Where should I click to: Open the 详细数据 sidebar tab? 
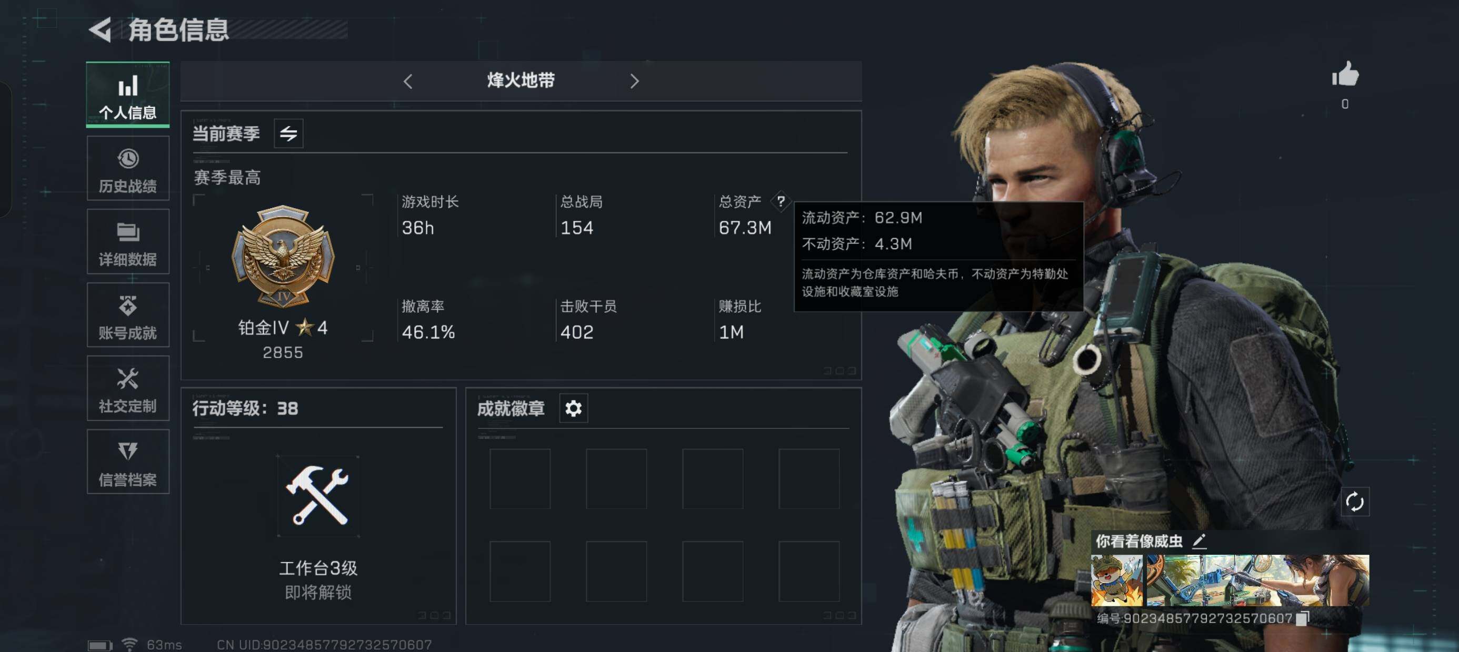coord(128,242)
